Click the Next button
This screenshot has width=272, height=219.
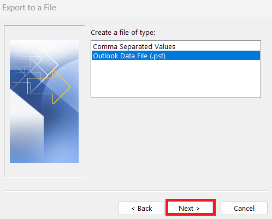[191, 208]
